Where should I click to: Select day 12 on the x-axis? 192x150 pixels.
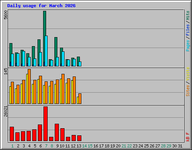(73, 146)
